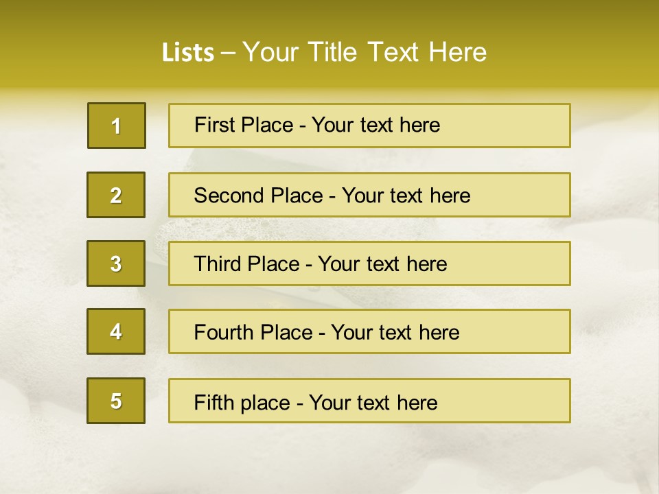
Task: Click the number 5 box
Action: pos(116,401)
